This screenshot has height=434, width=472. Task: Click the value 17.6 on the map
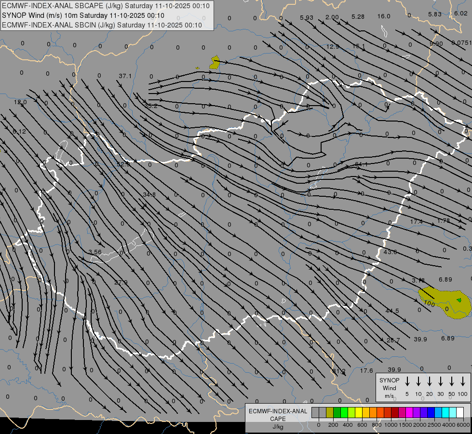366,371
